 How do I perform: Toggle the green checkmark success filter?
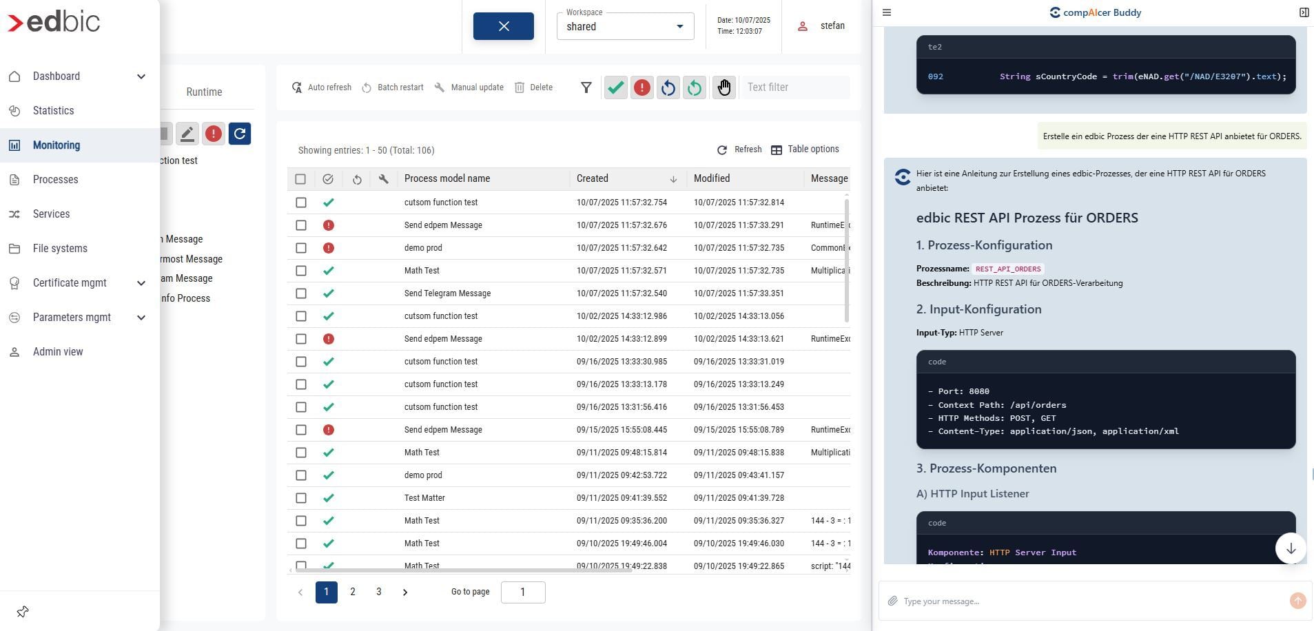[x=616, y=87]
